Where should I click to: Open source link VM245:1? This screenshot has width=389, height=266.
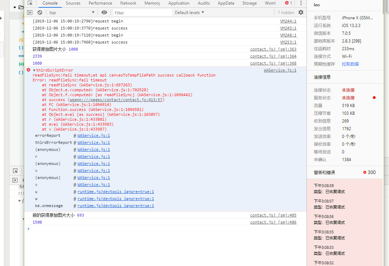click(288, 28)
